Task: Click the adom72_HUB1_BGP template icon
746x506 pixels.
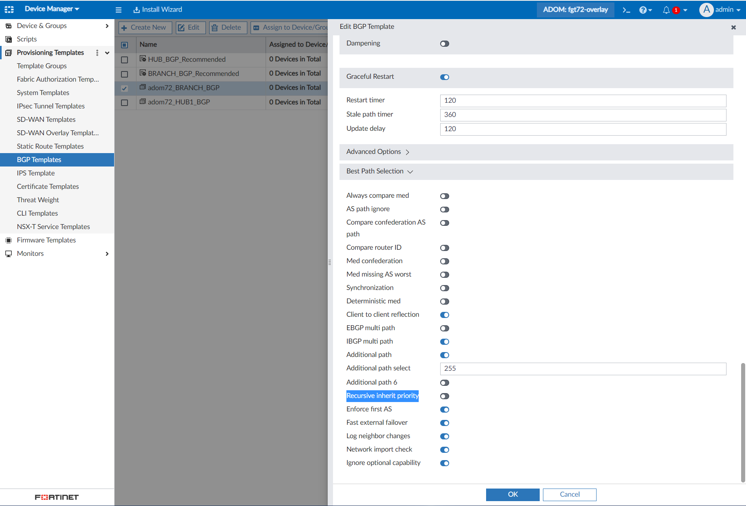Action: 143,102
